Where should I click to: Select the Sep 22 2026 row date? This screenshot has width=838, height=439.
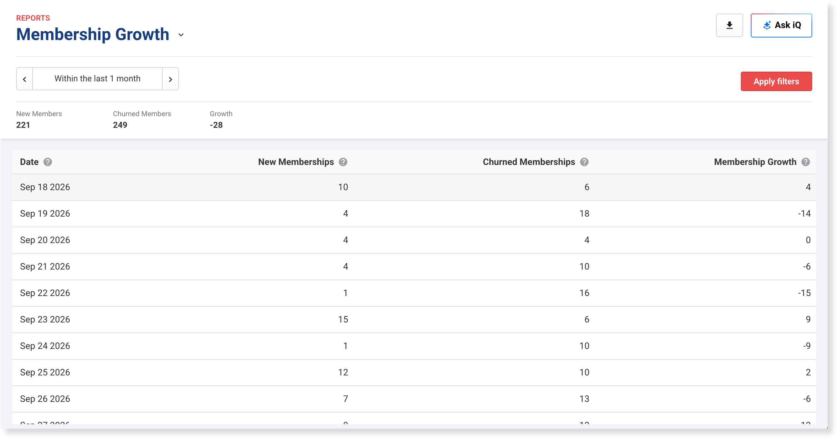(x=45, y=293)
